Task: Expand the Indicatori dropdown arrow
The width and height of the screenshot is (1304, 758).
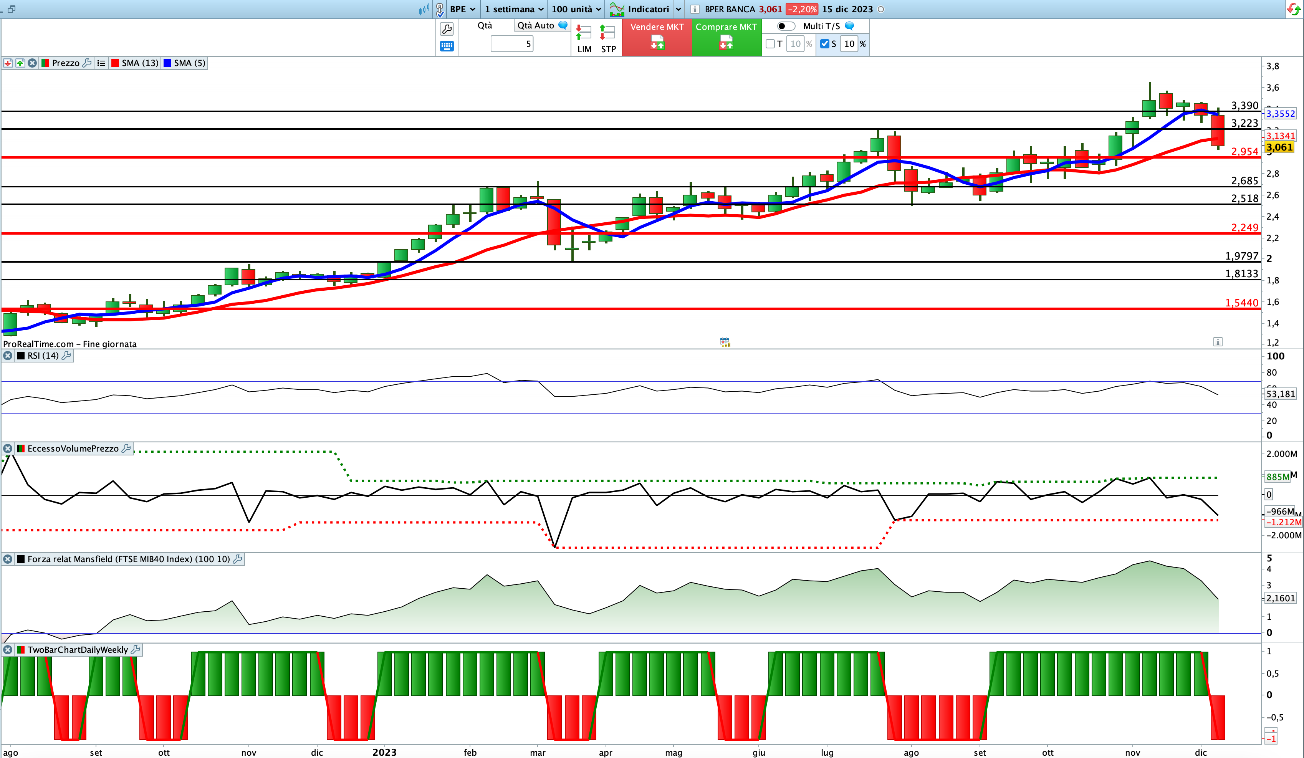Action: point(678,9)
